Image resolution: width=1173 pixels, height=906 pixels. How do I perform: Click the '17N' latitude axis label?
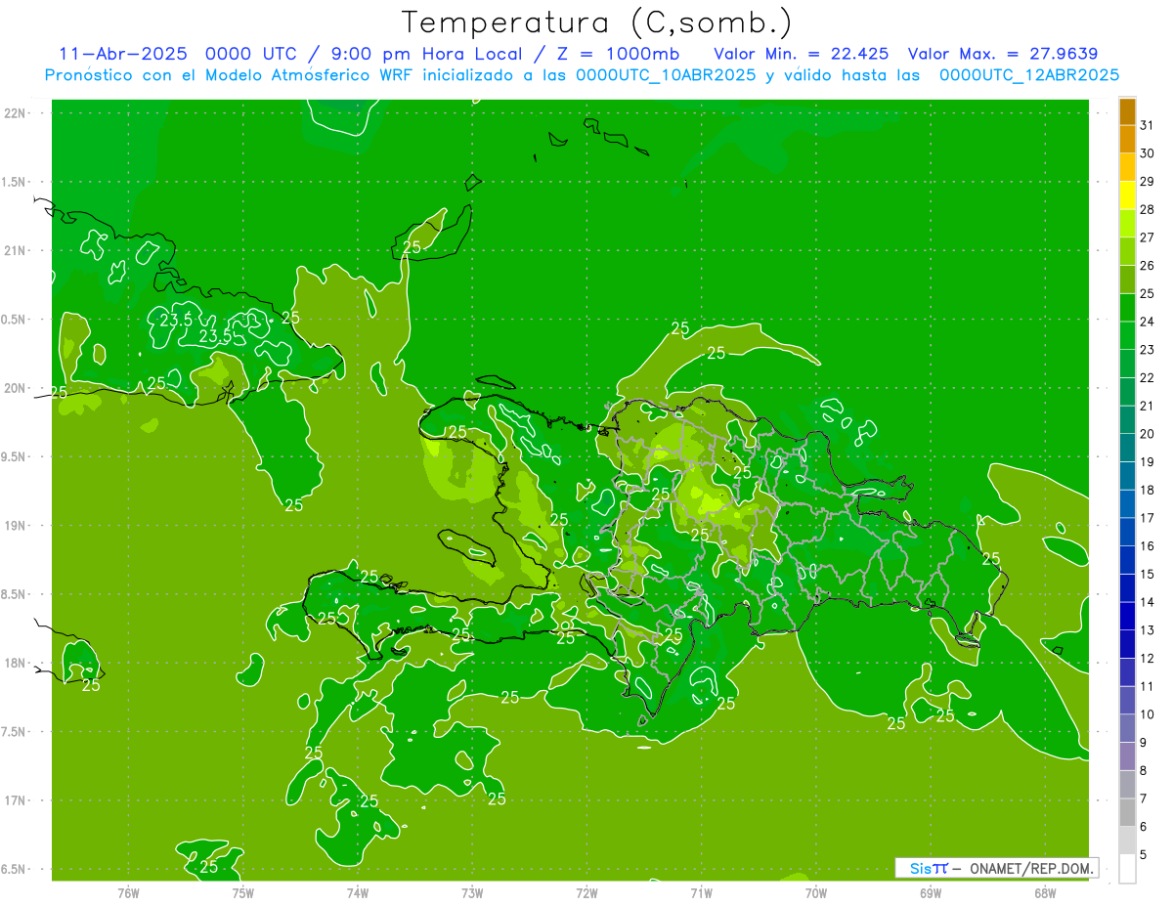click(15, 800)
